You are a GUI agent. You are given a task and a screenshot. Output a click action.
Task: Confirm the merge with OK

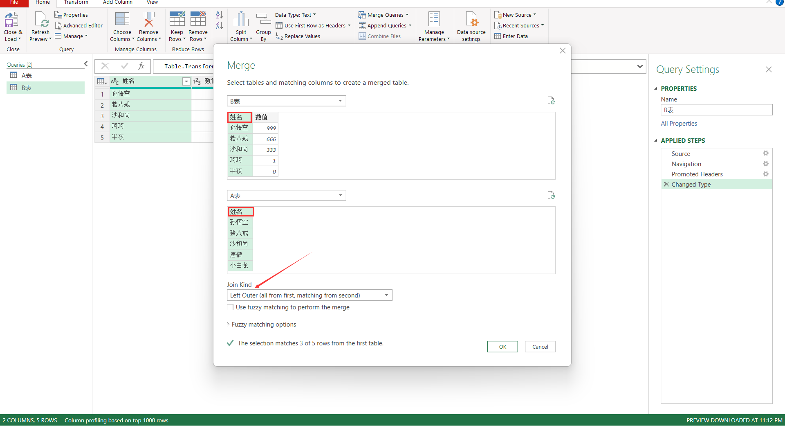tap(502, 347)
